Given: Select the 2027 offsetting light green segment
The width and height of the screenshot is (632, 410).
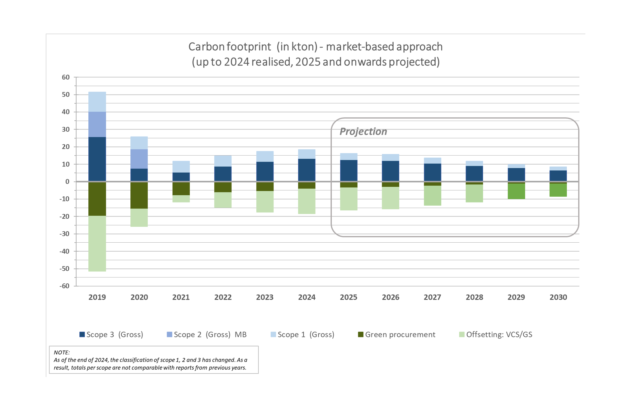Looking at the screenshot, I should point(433,196).
